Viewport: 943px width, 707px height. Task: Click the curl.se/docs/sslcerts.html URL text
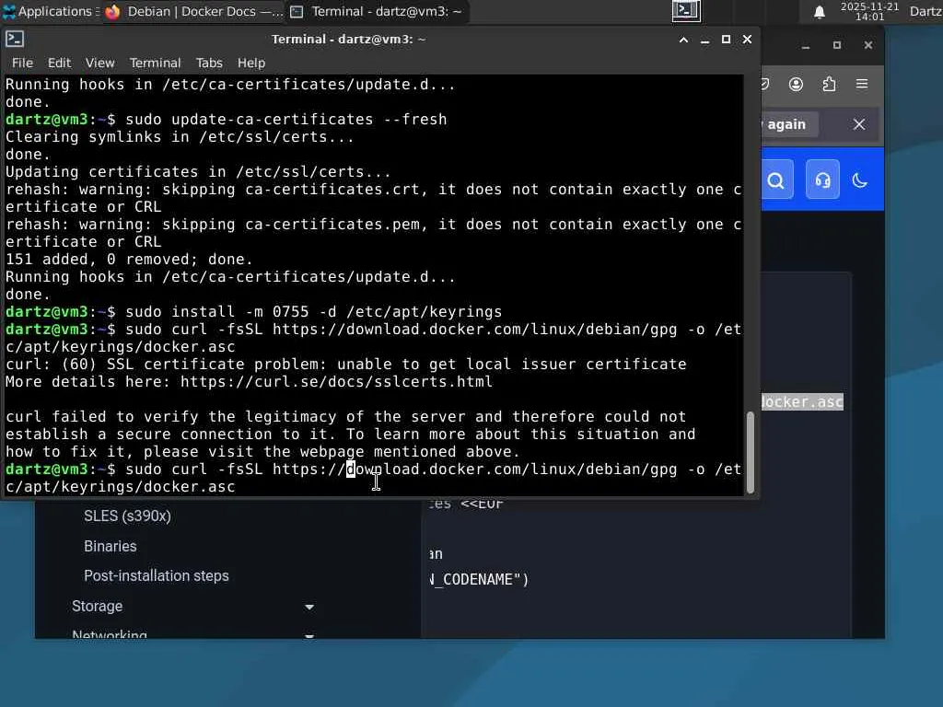[x=336, y=382]
